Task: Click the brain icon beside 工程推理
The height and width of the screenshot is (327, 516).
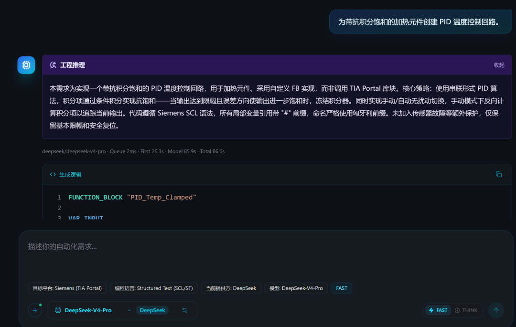Action: click(x=53, y=65)
